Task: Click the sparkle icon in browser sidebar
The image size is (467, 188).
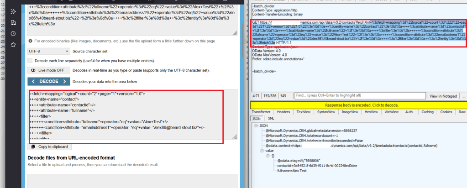Action: coord(13,11)
